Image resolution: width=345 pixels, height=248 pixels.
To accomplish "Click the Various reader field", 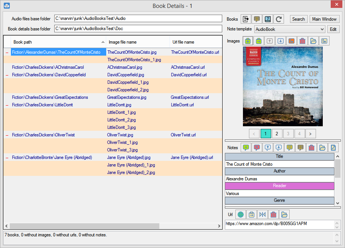I will [x=279, y=194].
